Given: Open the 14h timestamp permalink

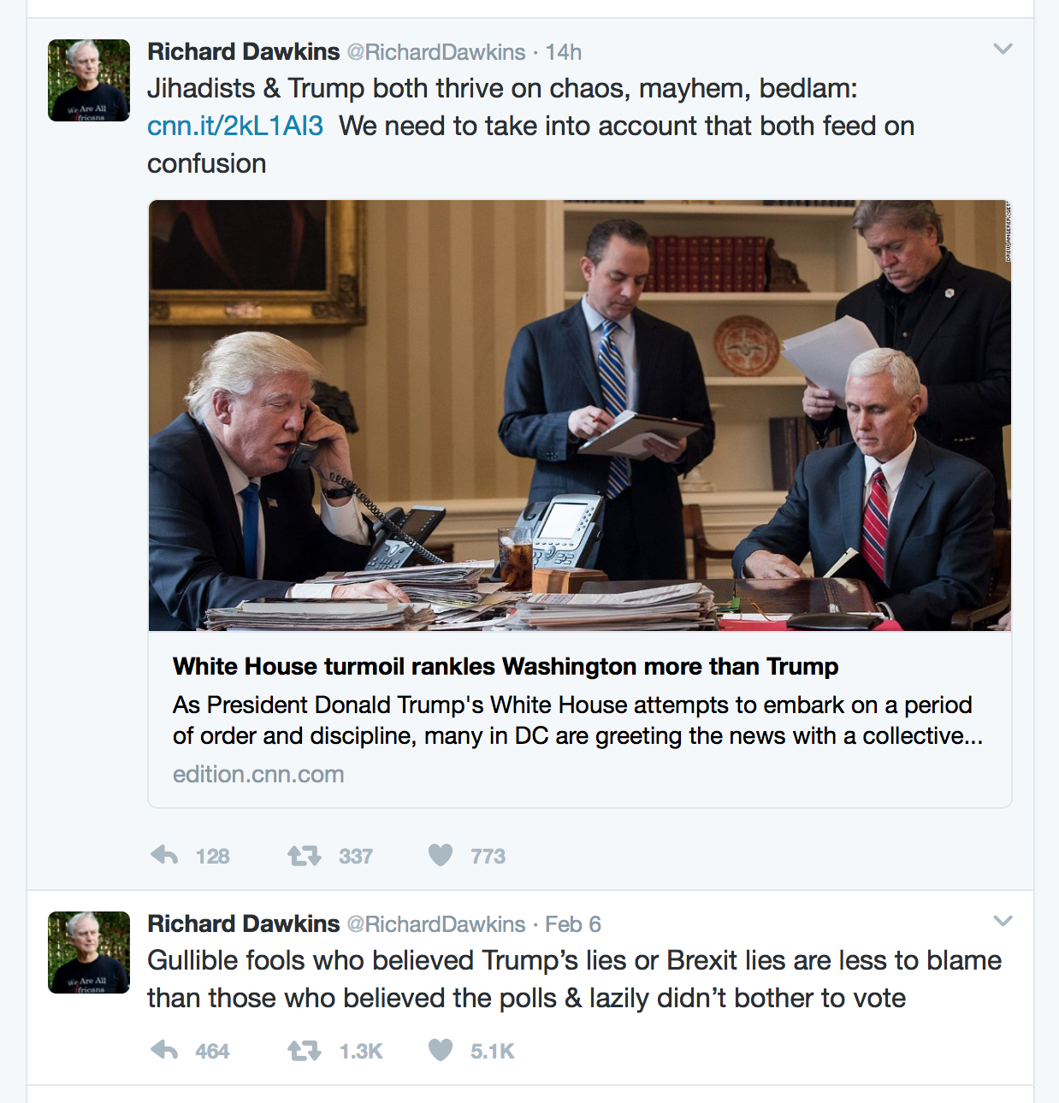Looking at the screenshot, I should (x=564, y=52).
